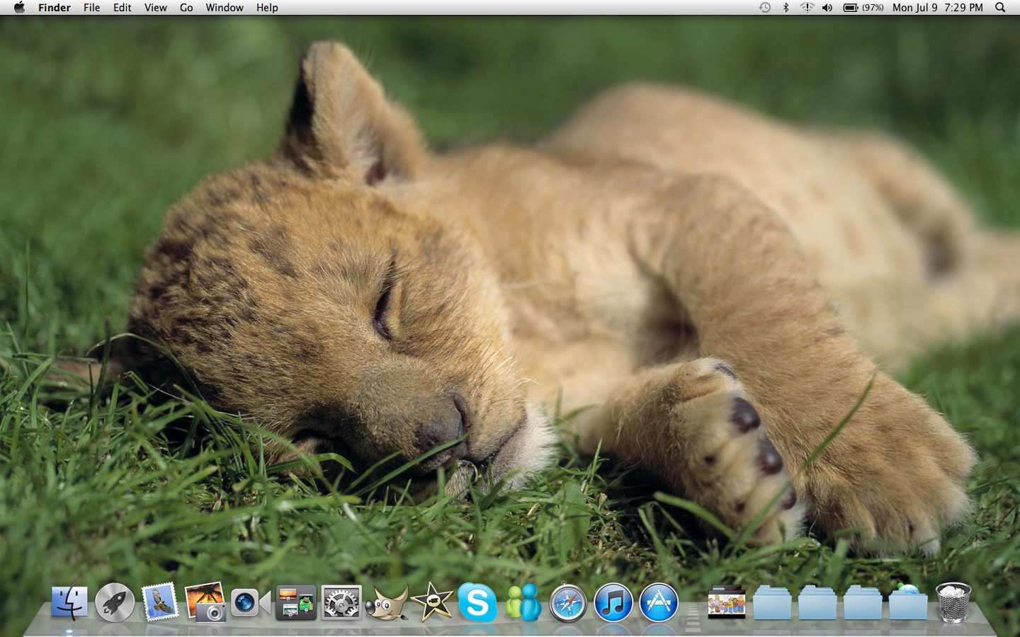Expand the battery status menu showing 97%
1020x637 pixels.
[x=863, y=8]
